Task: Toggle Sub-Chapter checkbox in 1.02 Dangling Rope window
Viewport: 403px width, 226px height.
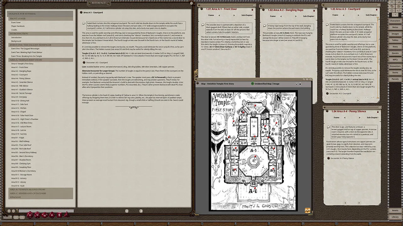Action: (x=315, y=16)
